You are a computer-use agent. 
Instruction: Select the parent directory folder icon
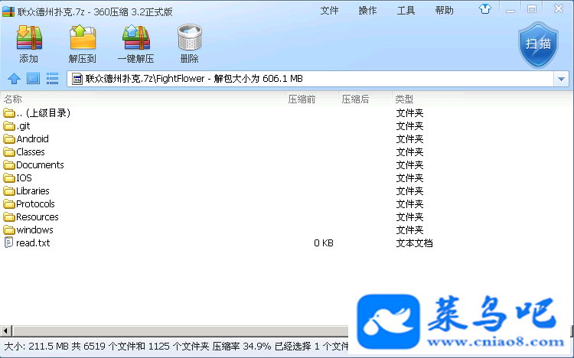click(x=9, y=113)
